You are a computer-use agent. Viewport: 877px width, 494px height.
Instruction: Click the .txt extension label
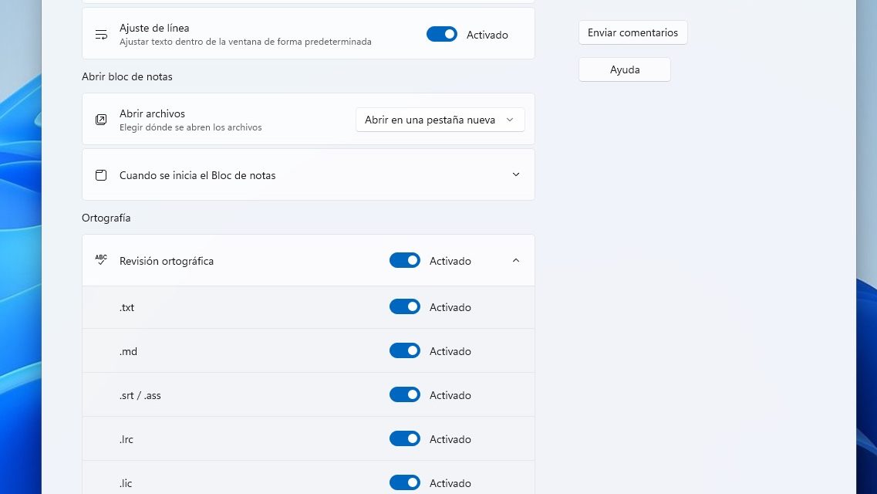point(127,307)
